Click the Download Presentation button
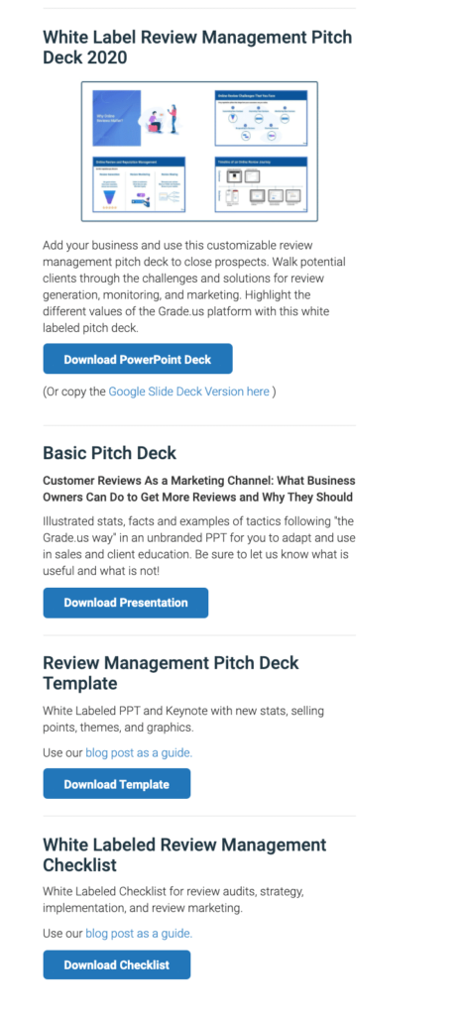464x1015 pixels. tap(126, 603)
